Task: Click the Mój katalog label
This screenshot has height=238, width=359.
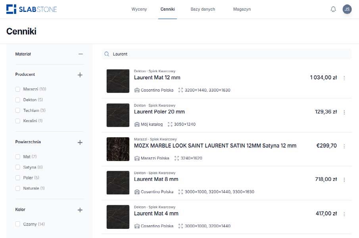Action: (x=152, y=124)
